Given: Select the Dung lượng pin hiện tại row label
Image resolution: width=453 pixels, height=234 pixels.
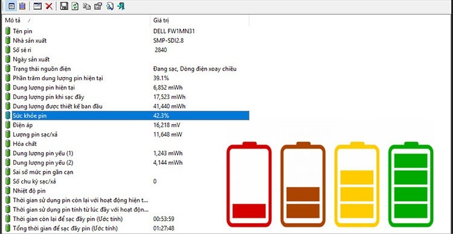Looking at the screenshot, I should [44, 87].
